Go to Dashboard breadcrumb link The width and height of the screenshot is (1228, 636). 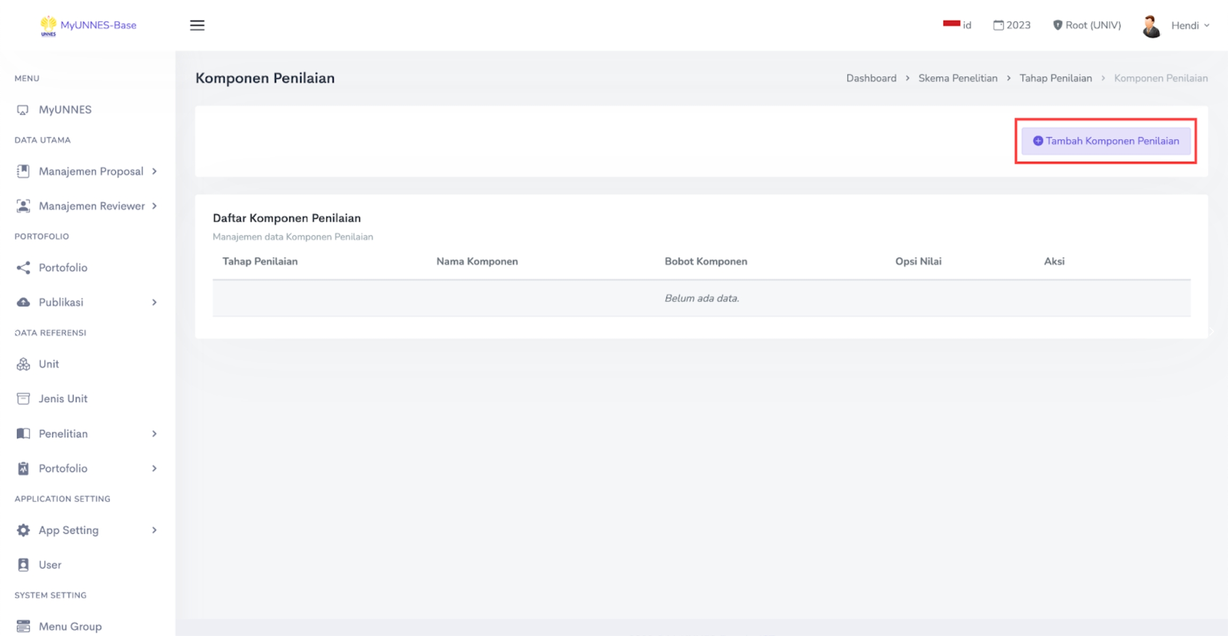(x=871, y=78)
